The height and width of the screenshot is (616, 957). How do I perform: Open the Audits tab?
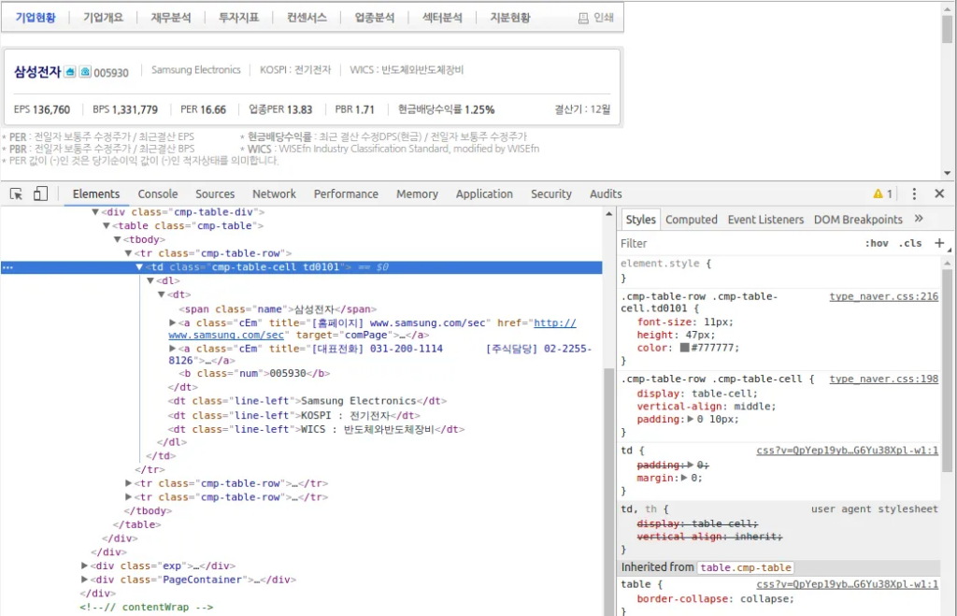coord(606,194)
